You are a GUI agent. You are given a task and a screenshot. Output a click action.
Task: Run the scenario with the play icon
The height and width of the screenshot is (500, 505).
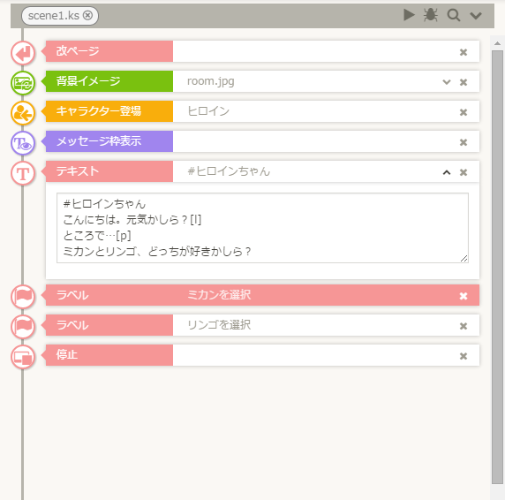[409, 15]
